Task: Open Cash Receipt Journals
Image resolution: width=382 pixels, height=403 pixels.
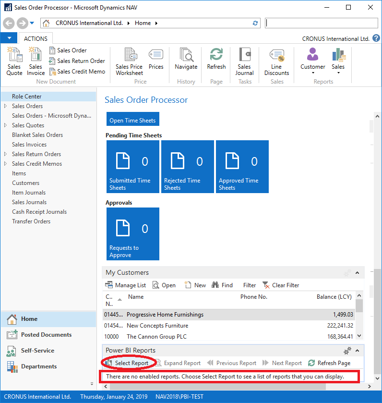Action: coord(39,212)
